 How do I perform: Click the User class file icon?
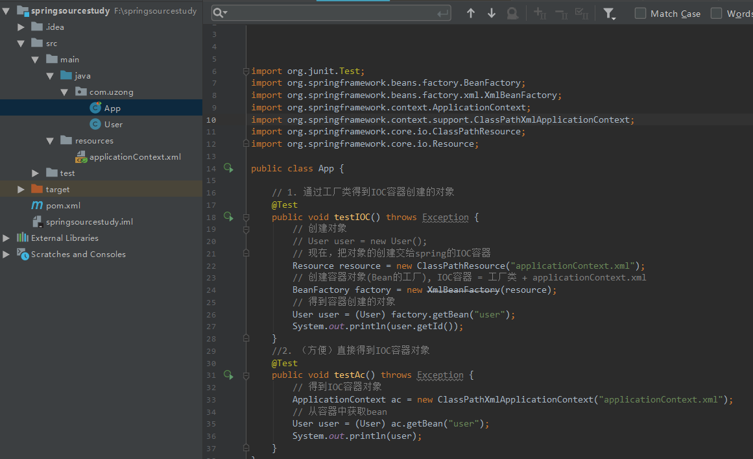(95, 124)
